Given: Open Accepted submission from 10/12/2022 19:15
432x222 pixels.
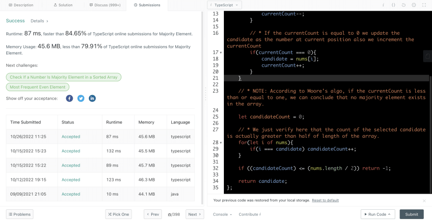Looking at the screenshot, I should [x=71, y=180].
